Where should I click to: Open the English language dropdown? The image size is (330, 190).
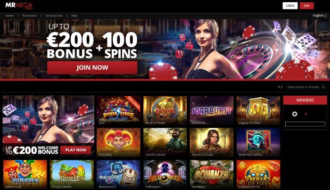pos(320,16)
